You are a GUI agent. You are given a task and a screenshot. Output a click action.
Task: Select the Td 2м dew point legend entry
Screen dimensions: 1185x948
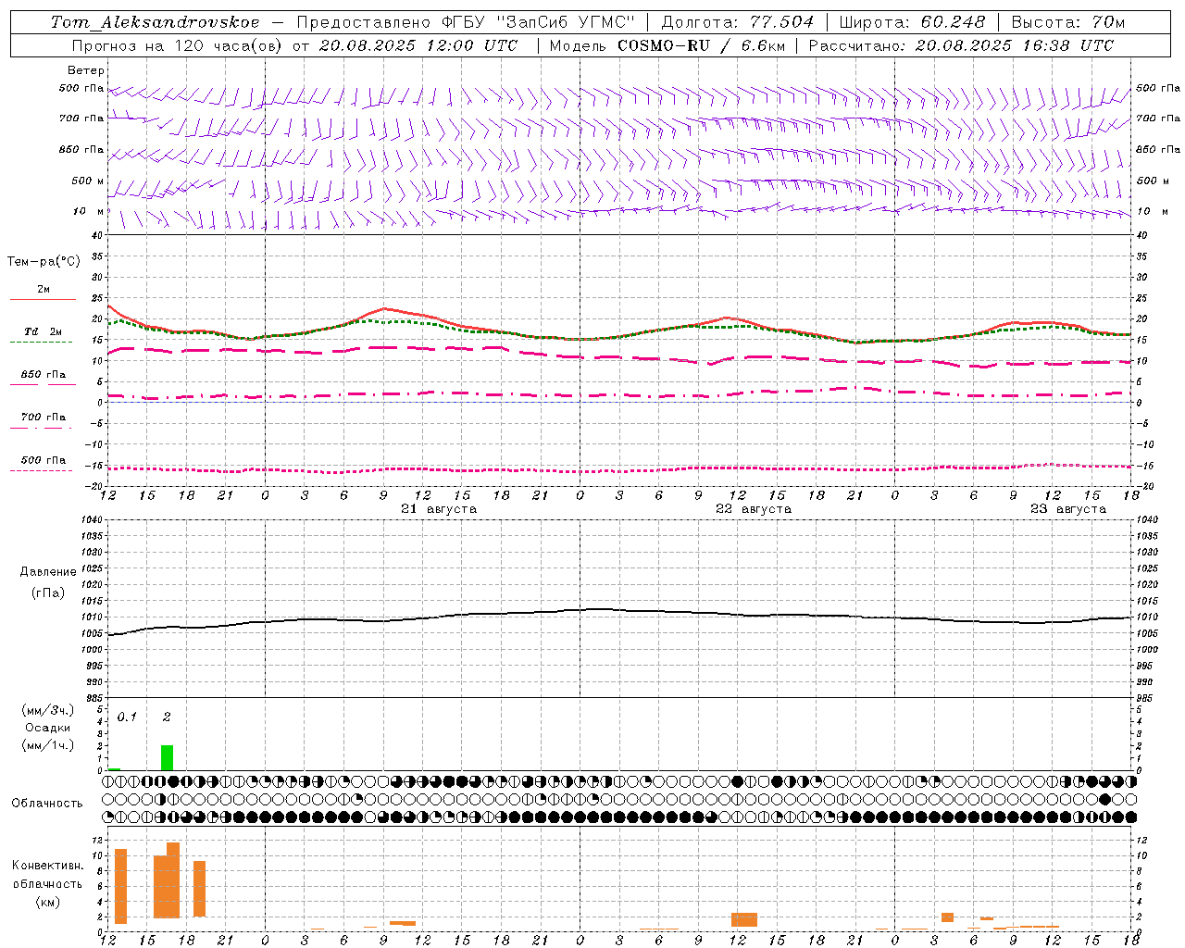(x=43, y=331)
